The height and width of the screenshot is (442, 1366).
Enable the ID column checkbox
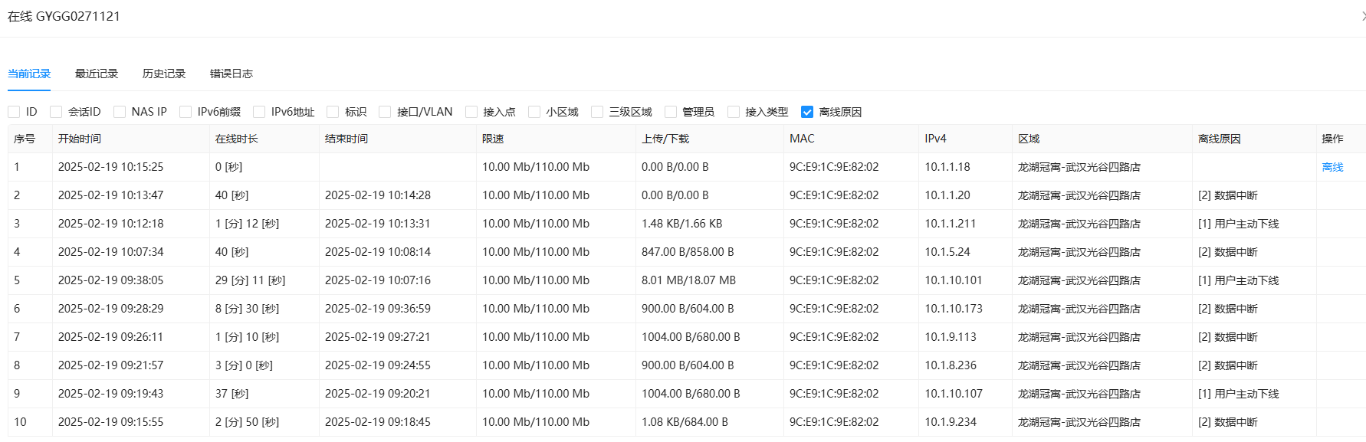(14, 112)
